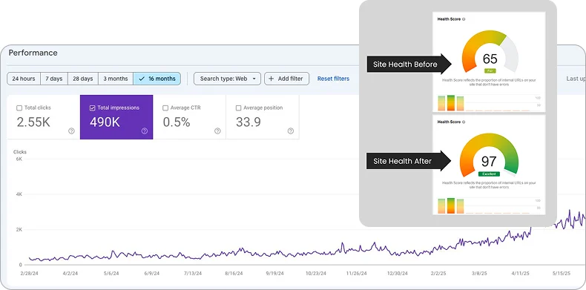
Task: Click the plus icon in Add filter
Action: pyautogui.click(x=271, y=79)
